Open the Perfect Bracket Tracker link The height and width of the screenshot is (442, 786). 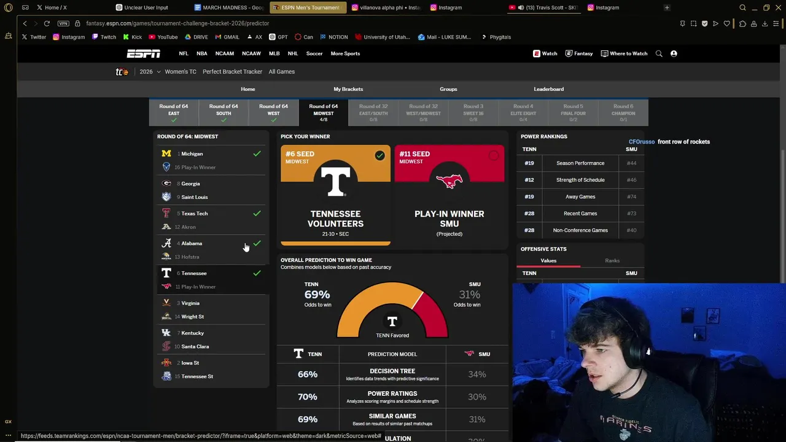point(232,72)
